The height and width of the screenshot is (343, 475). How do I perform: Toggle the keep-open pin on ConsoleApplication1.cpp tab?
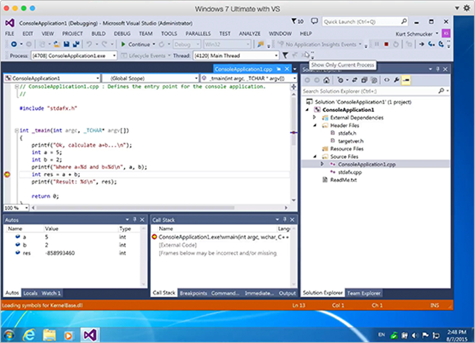(x=278, y=69)
